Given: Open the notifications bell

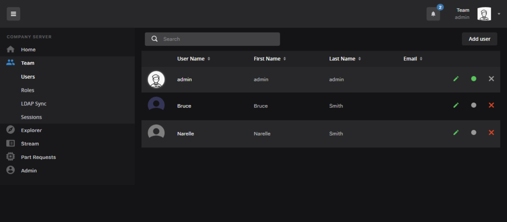Looking at the screenshot, I should 433,14.
